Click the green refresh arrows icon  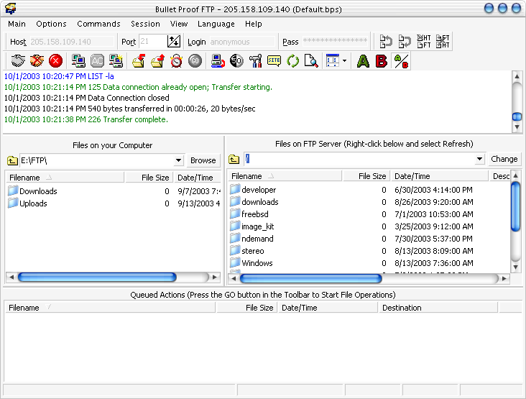(x=293, y=61)
